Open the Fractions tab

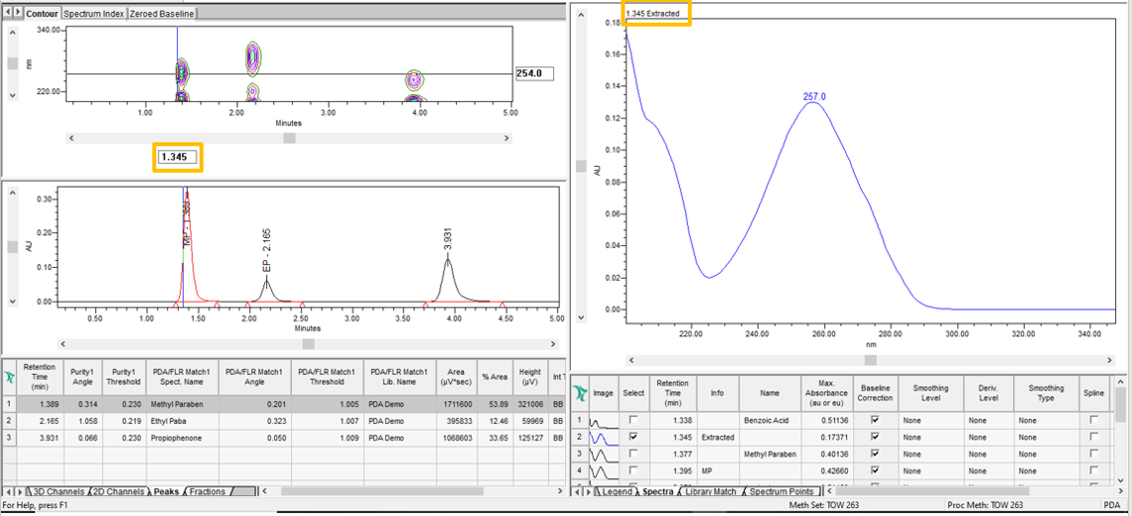click(x=208, y=492)
